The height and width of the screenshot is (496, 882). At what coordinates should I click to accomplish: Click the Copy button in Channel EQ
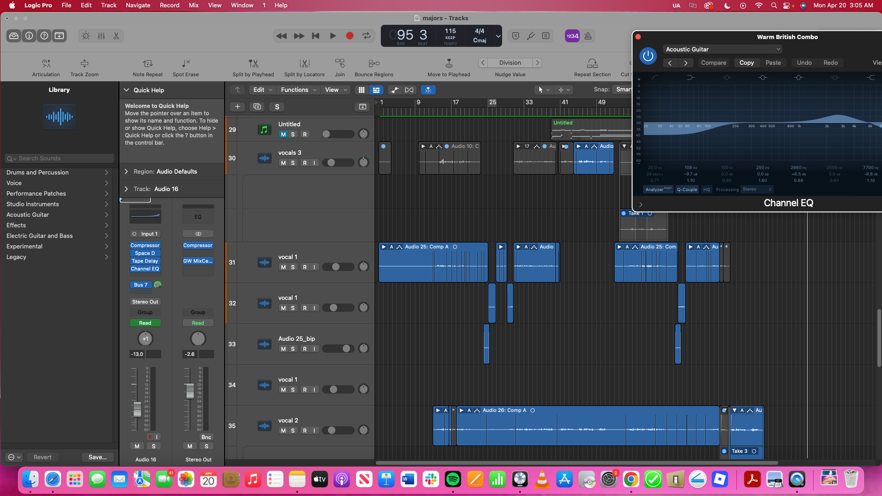click(x=746, y=63)
